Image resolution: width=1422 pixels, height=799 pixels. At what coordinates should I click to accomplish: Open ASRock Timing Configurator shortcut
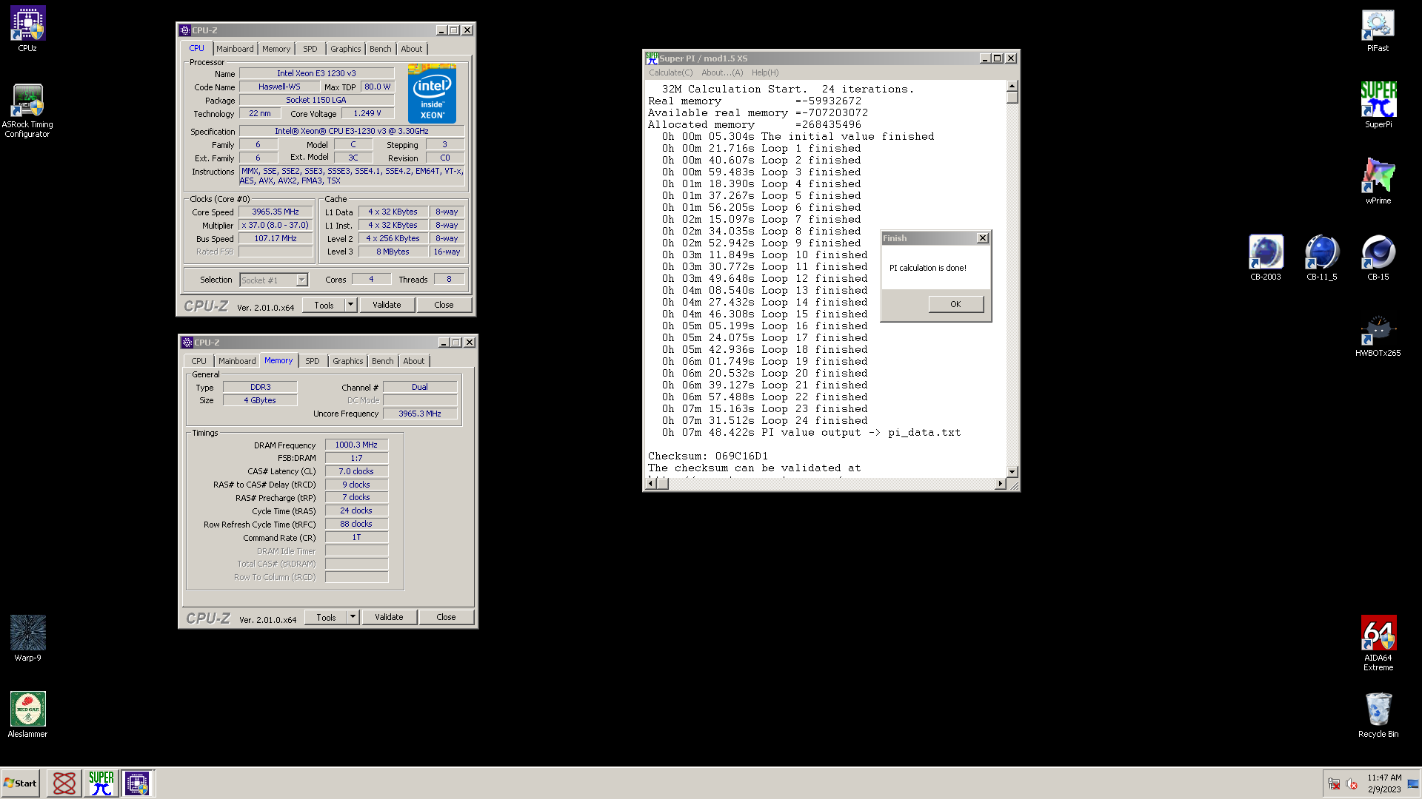[x=27, y=111]
